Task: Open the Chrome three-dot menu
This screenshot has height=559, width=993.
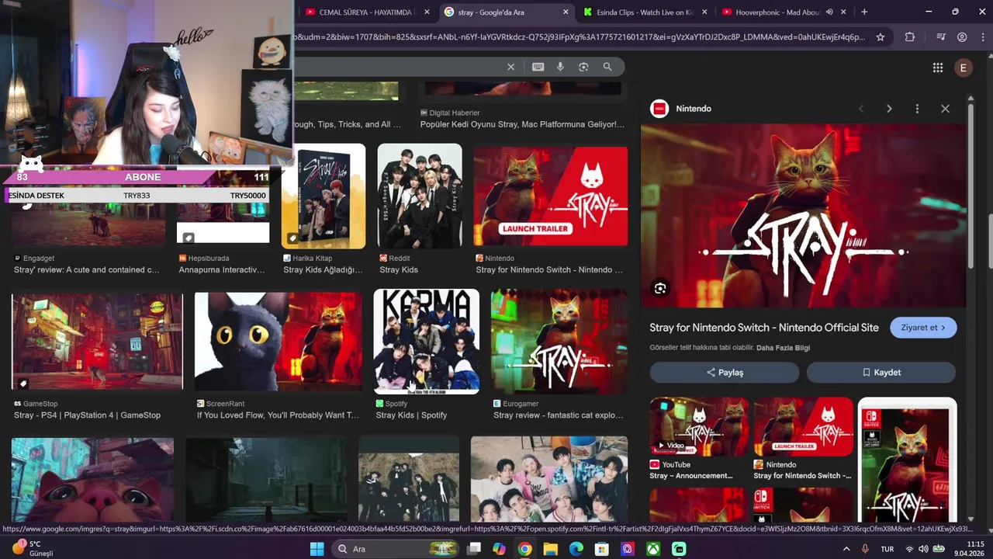Action: pyautogui.click(x=981, y=36)
